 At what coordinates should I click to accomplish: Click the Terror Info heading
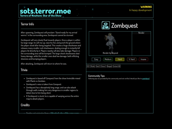(x=27, y=24)
